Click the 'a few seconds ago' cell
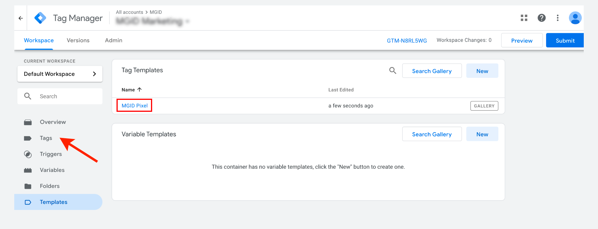Screen dimensions: 598x229 pyautogui.click(x=351, y=106)
